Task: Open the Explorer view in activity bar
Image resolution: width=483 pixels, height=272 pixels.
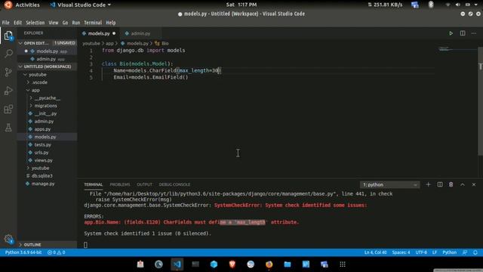Action: pyautogui.click(x=8, y=36)
